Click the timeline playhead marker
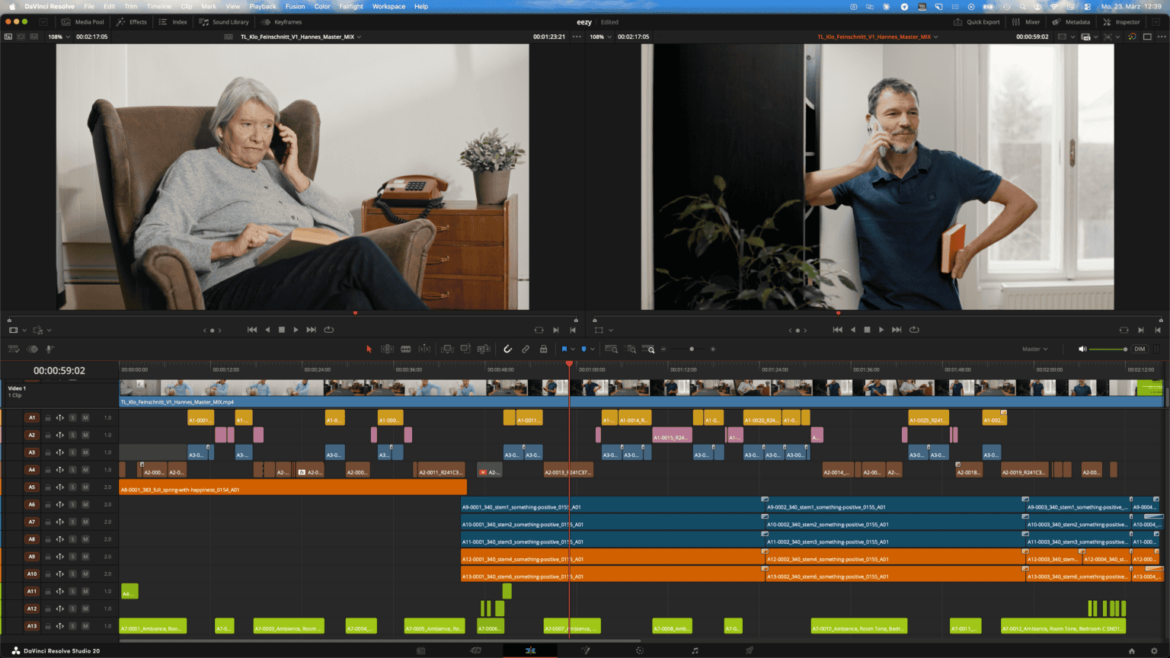1170x658 pixels. coord(569,364)
